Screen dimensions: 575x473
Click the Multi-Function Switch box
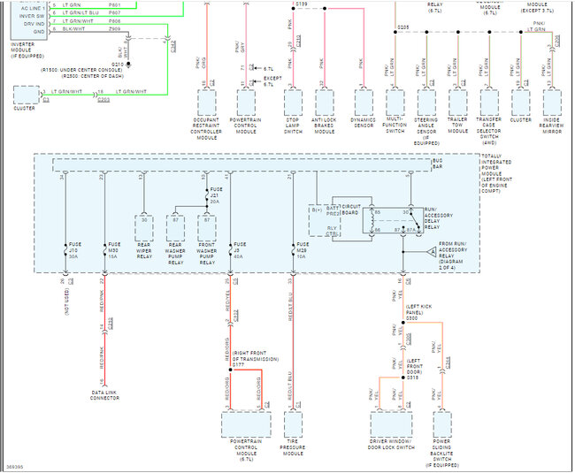point(395,103)
